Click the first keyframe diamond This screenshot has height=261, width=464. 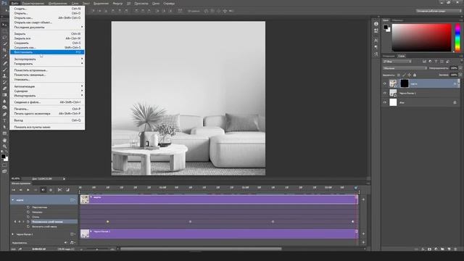pyautogui.click(x=108, y=222)
